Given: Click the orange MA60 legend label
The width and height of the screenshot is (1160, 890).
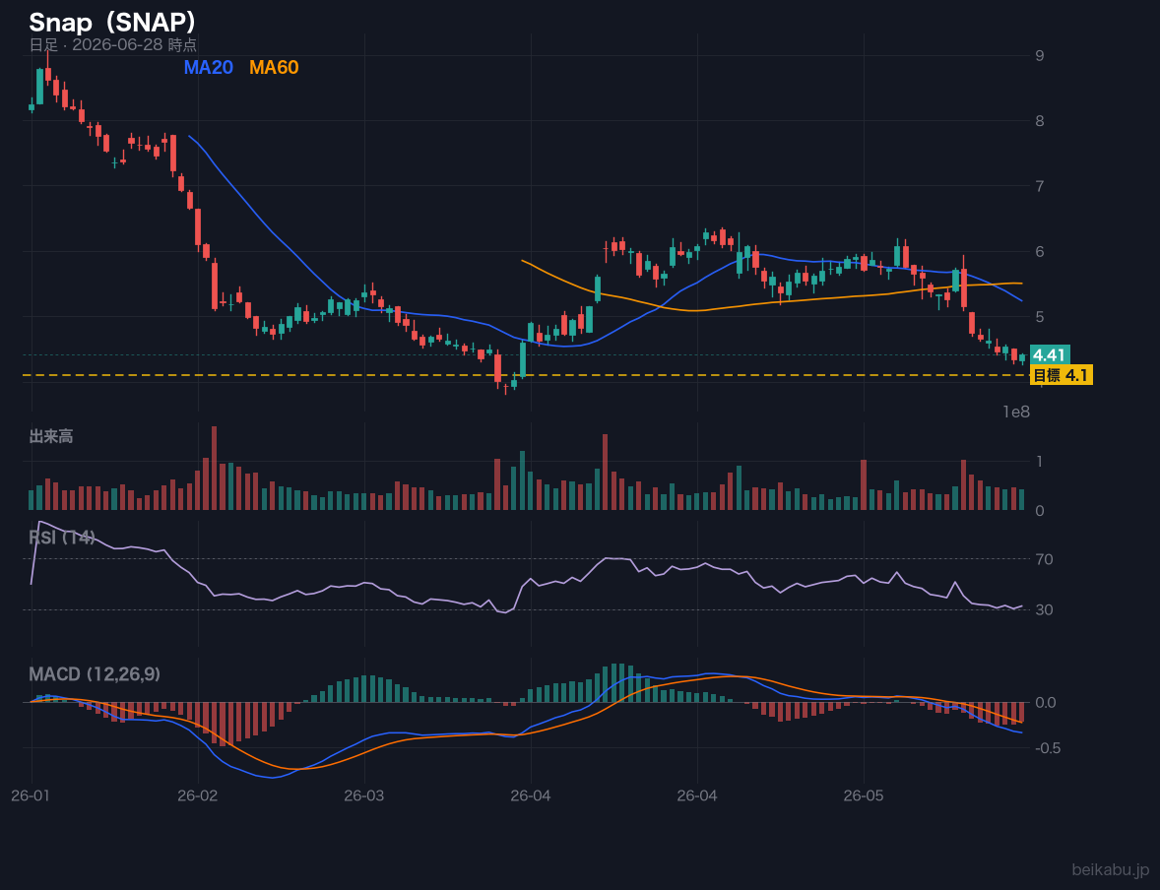Looking at the screenshot, I should [x=274, y=67].
